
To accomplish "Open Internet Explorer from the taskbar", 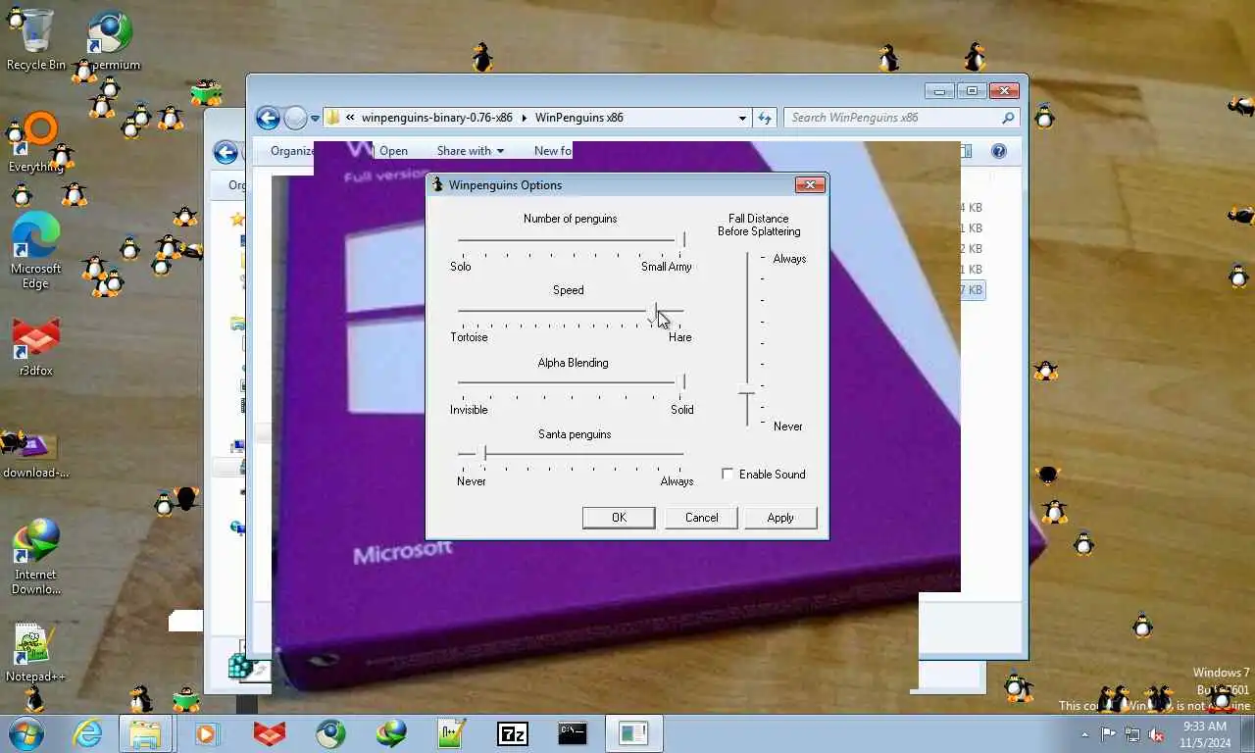I will point(87,733).
